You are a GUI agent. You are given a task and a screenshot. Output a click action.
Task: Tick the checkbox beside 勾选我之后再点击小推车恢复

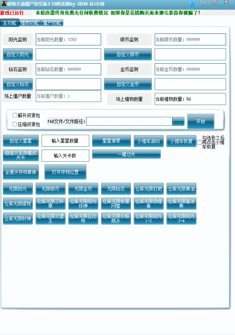pyautogui.click(x=199, y=142)
